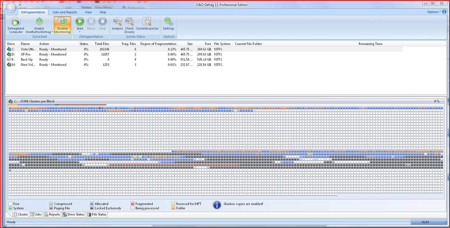
Task: Open the Jobs and Reports ribbon tab
Action: click(x=65, y=12)
